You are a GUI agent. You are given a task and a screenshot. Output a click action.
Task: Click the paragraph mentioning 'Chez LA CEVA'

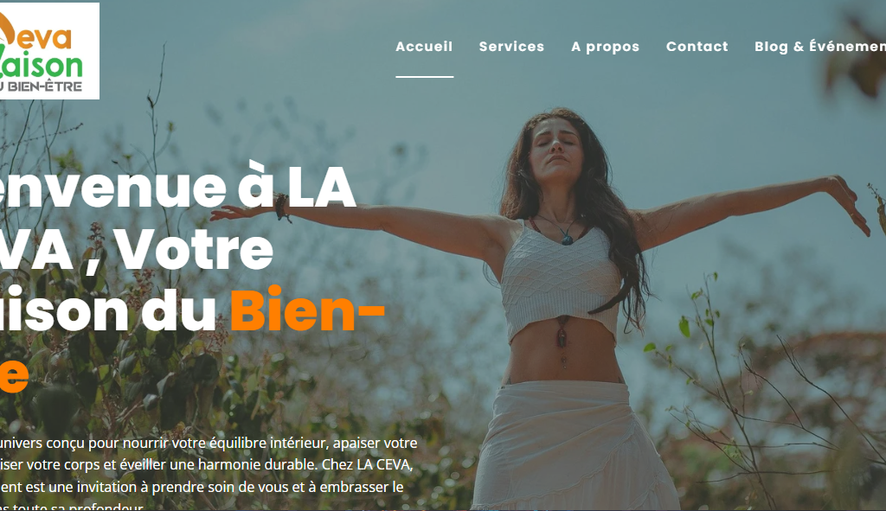point(206,464)
